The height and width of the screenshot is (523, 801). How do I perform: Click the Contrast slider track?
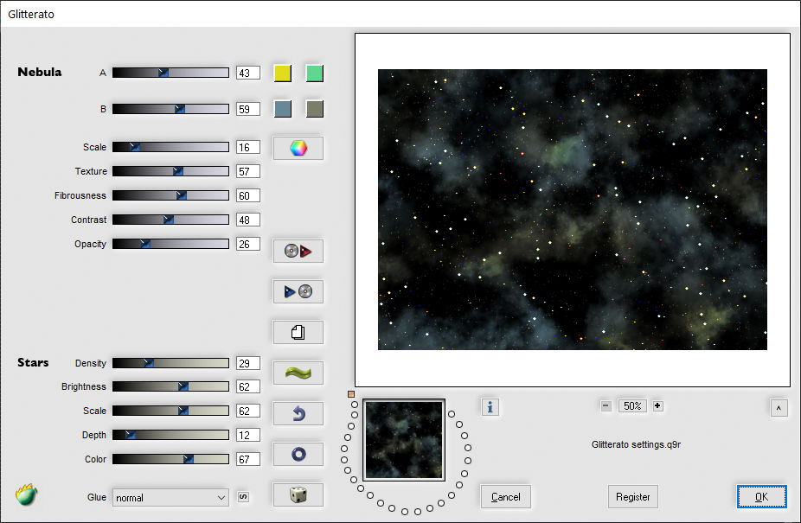170,220
